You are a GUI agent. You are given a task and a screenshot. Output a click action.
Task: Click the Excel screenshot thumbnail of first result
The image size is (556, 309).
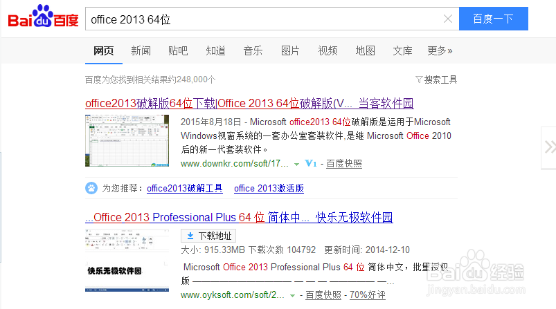[x=127, y=140]
